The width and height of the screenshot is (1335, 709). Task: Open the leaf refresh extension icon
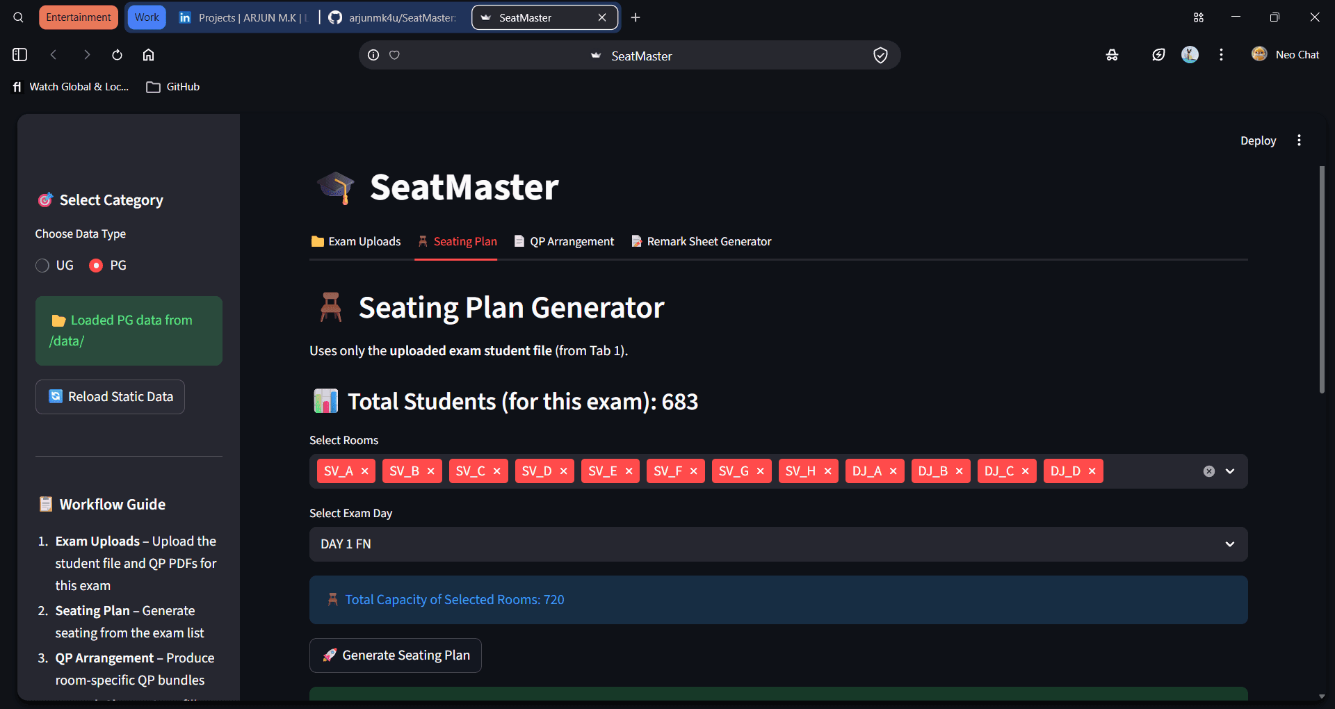tap(1158, 54)
